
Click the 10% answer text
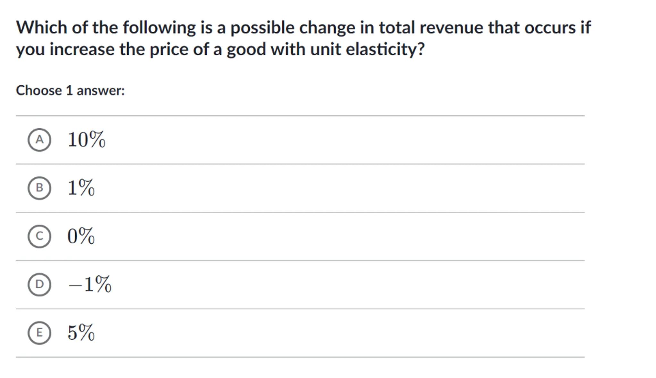[86, 140]
